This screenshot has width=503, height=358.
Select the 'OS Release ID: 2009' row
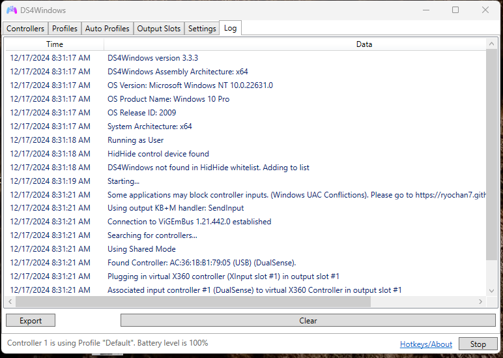(246, 113)
